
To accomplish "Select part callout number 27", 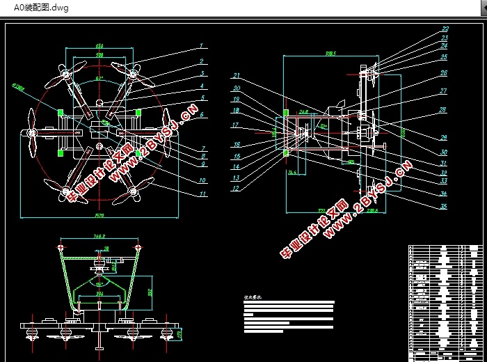I will [x=443, y=90].
